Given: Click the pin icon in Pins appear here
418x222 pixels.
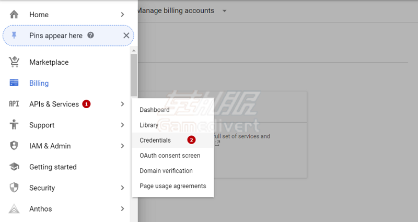Looking at the screenshot, I should click(x=14, y=35).
